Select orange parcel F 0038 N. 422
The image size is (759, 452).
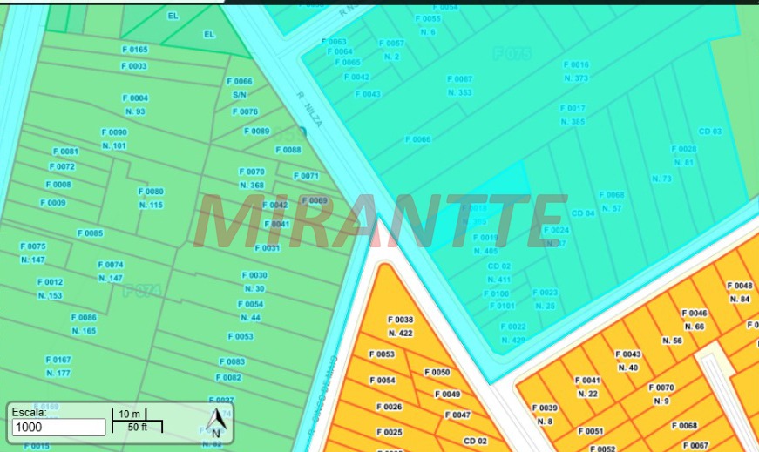click(x=400, y=326)
